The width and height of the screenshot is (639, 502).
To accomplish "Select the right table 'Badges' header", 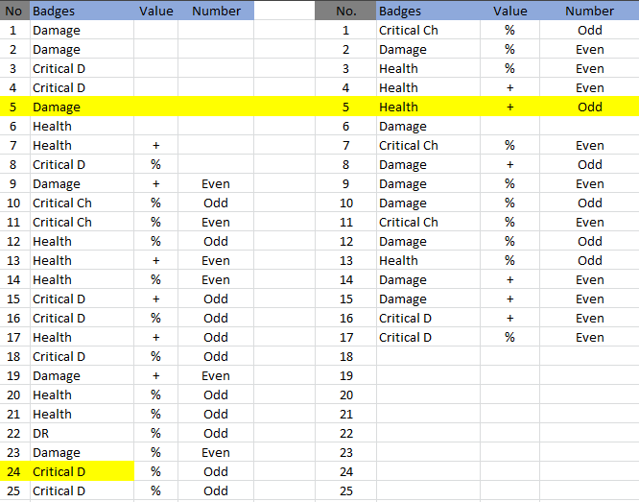I will (x=428, y=11).
